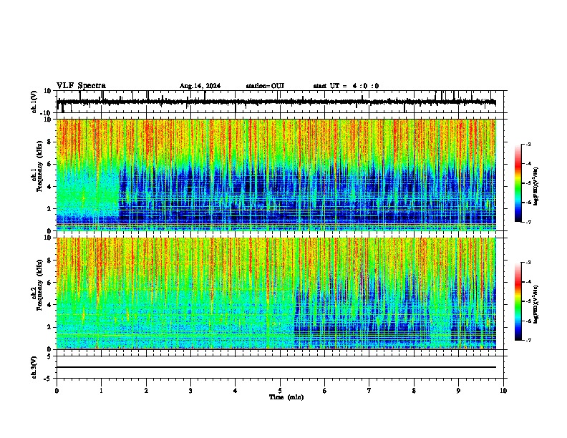Image resolution: width=567 pixels, height=438 pixels.
Task: Click the time axis tick label '2'
Action: 146,391
